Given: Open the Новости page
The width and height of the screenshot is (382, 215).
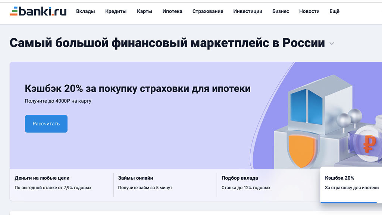Looking at the screenshot, I should 309,11.
